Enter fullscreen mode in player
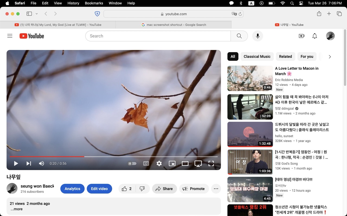 point(211,163)
